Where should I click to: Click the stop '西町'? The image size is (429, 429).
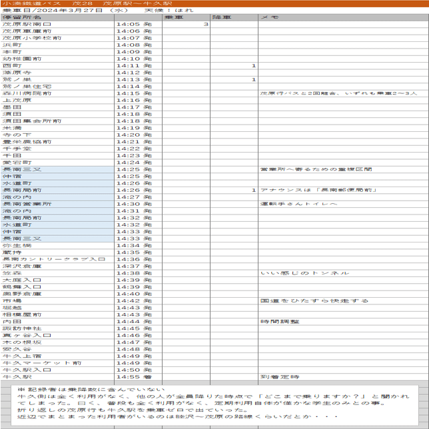point(12,66)
